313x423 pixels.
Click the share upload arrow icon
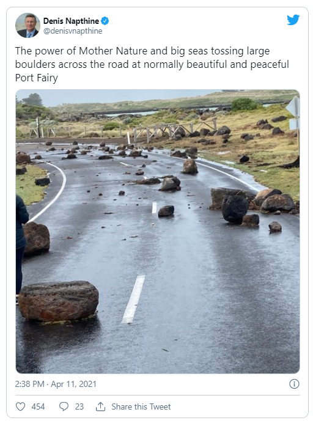tap(100, 406)
